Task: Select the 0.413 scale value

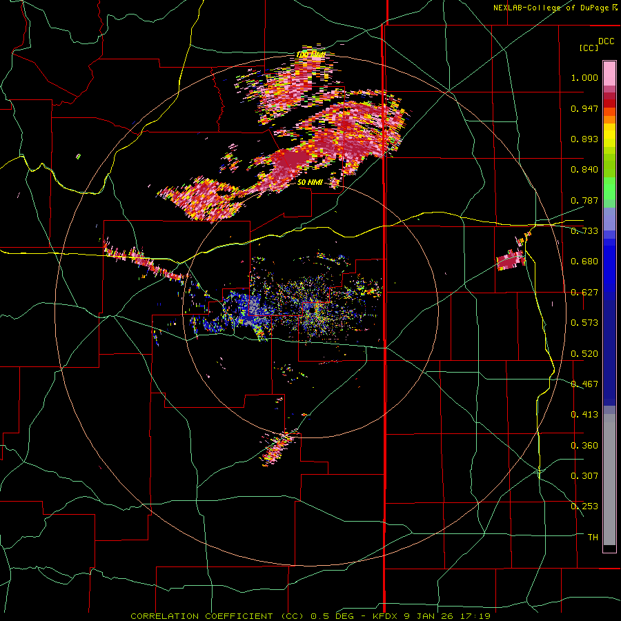Action: (584, 415)
